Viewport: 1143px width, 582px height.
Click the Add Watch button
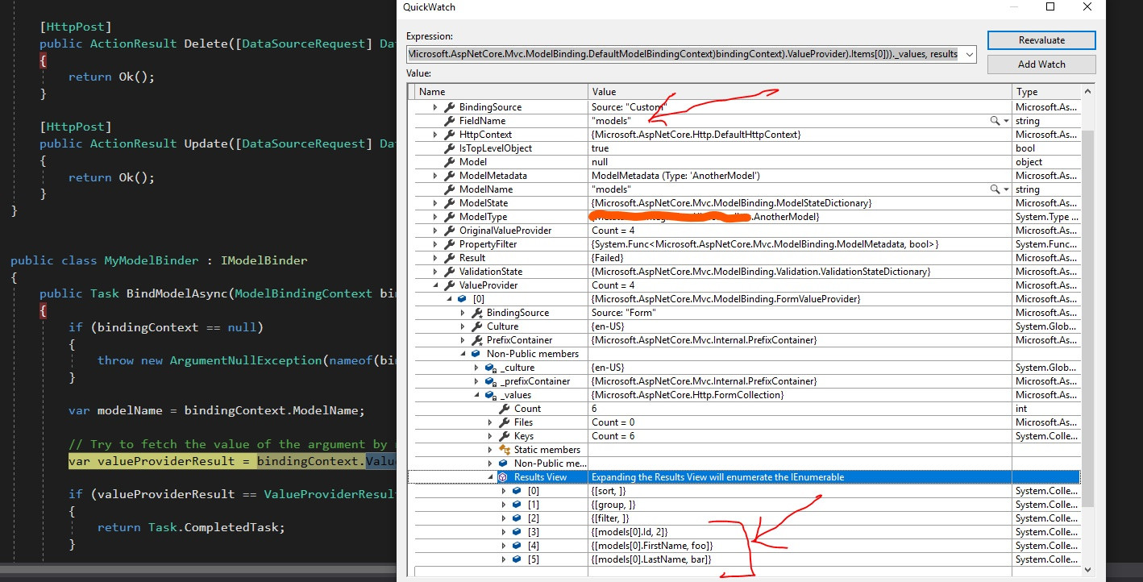1041,64
